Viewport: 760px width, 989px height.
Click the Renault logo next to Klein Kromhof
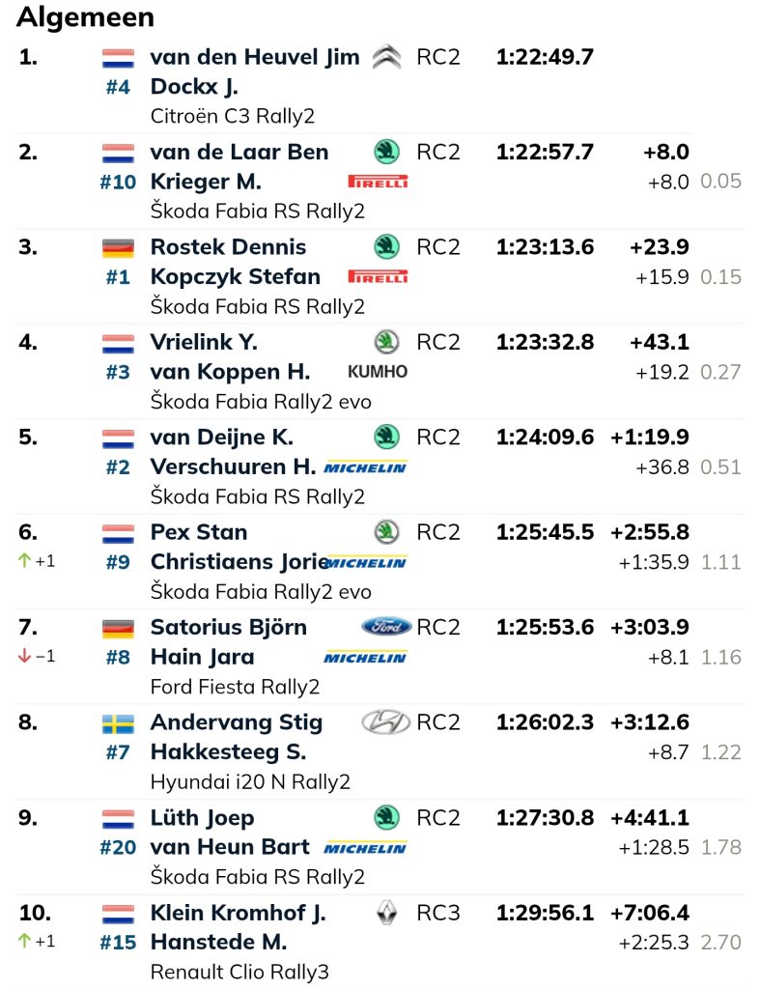[386, 912]
